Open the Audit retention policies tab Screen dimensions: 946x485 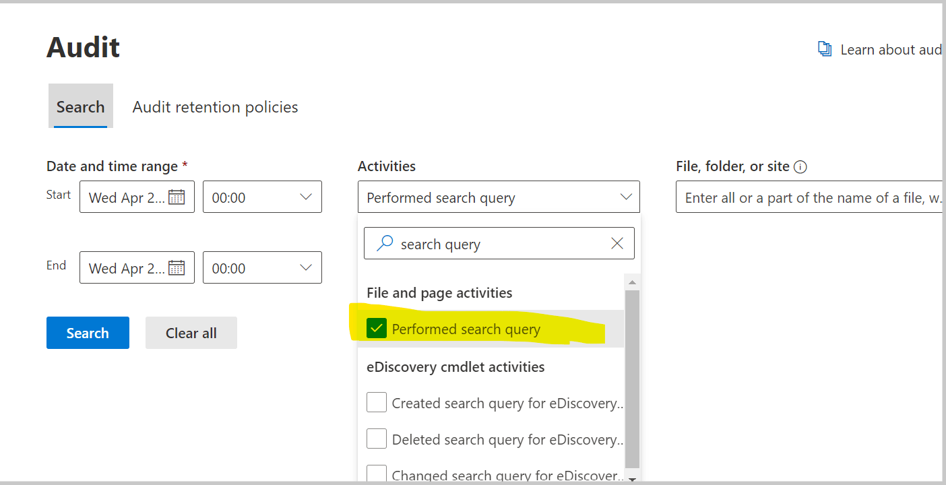click(215, 106)
